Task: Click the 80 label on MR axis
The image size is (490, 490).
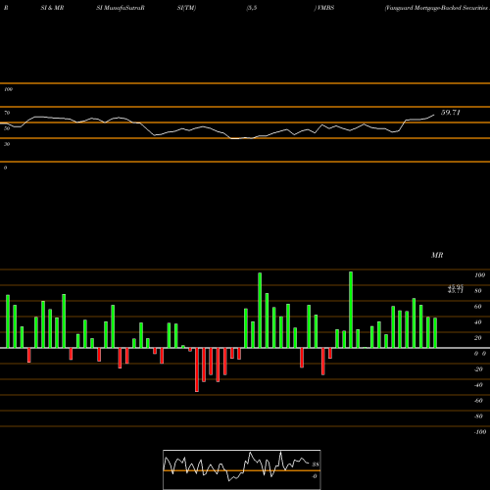Action: pyautogui.click(x=478, y=291)
